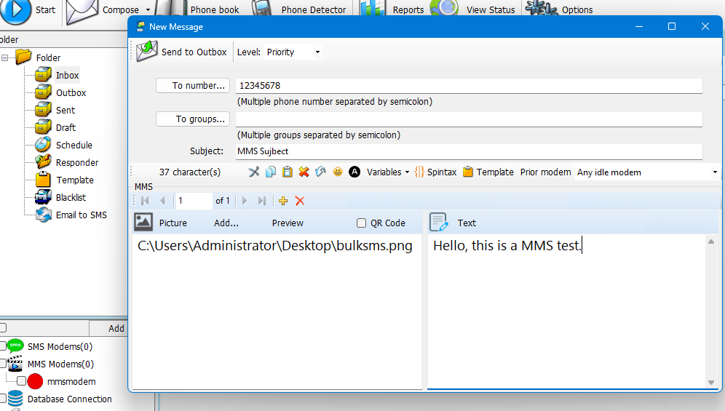Click the black circle A character icon

354,172
